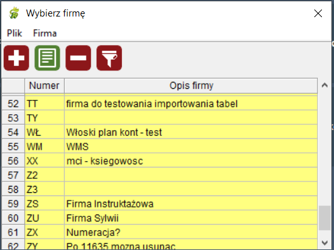
Task: Select the Firma Instruktażowa row
Action: tap(160, 204)
